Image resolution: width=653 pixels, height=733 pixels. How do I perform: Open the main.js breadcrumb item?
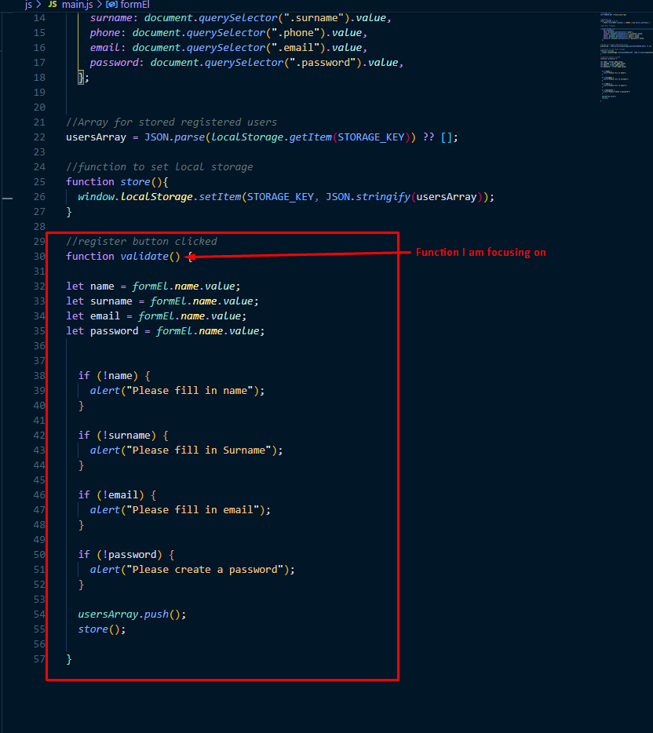click(77, 5)
